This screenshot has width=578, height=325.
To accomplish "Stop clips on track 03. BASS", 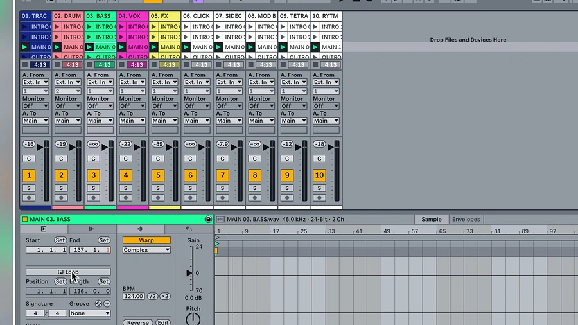I will pos(89,65).
